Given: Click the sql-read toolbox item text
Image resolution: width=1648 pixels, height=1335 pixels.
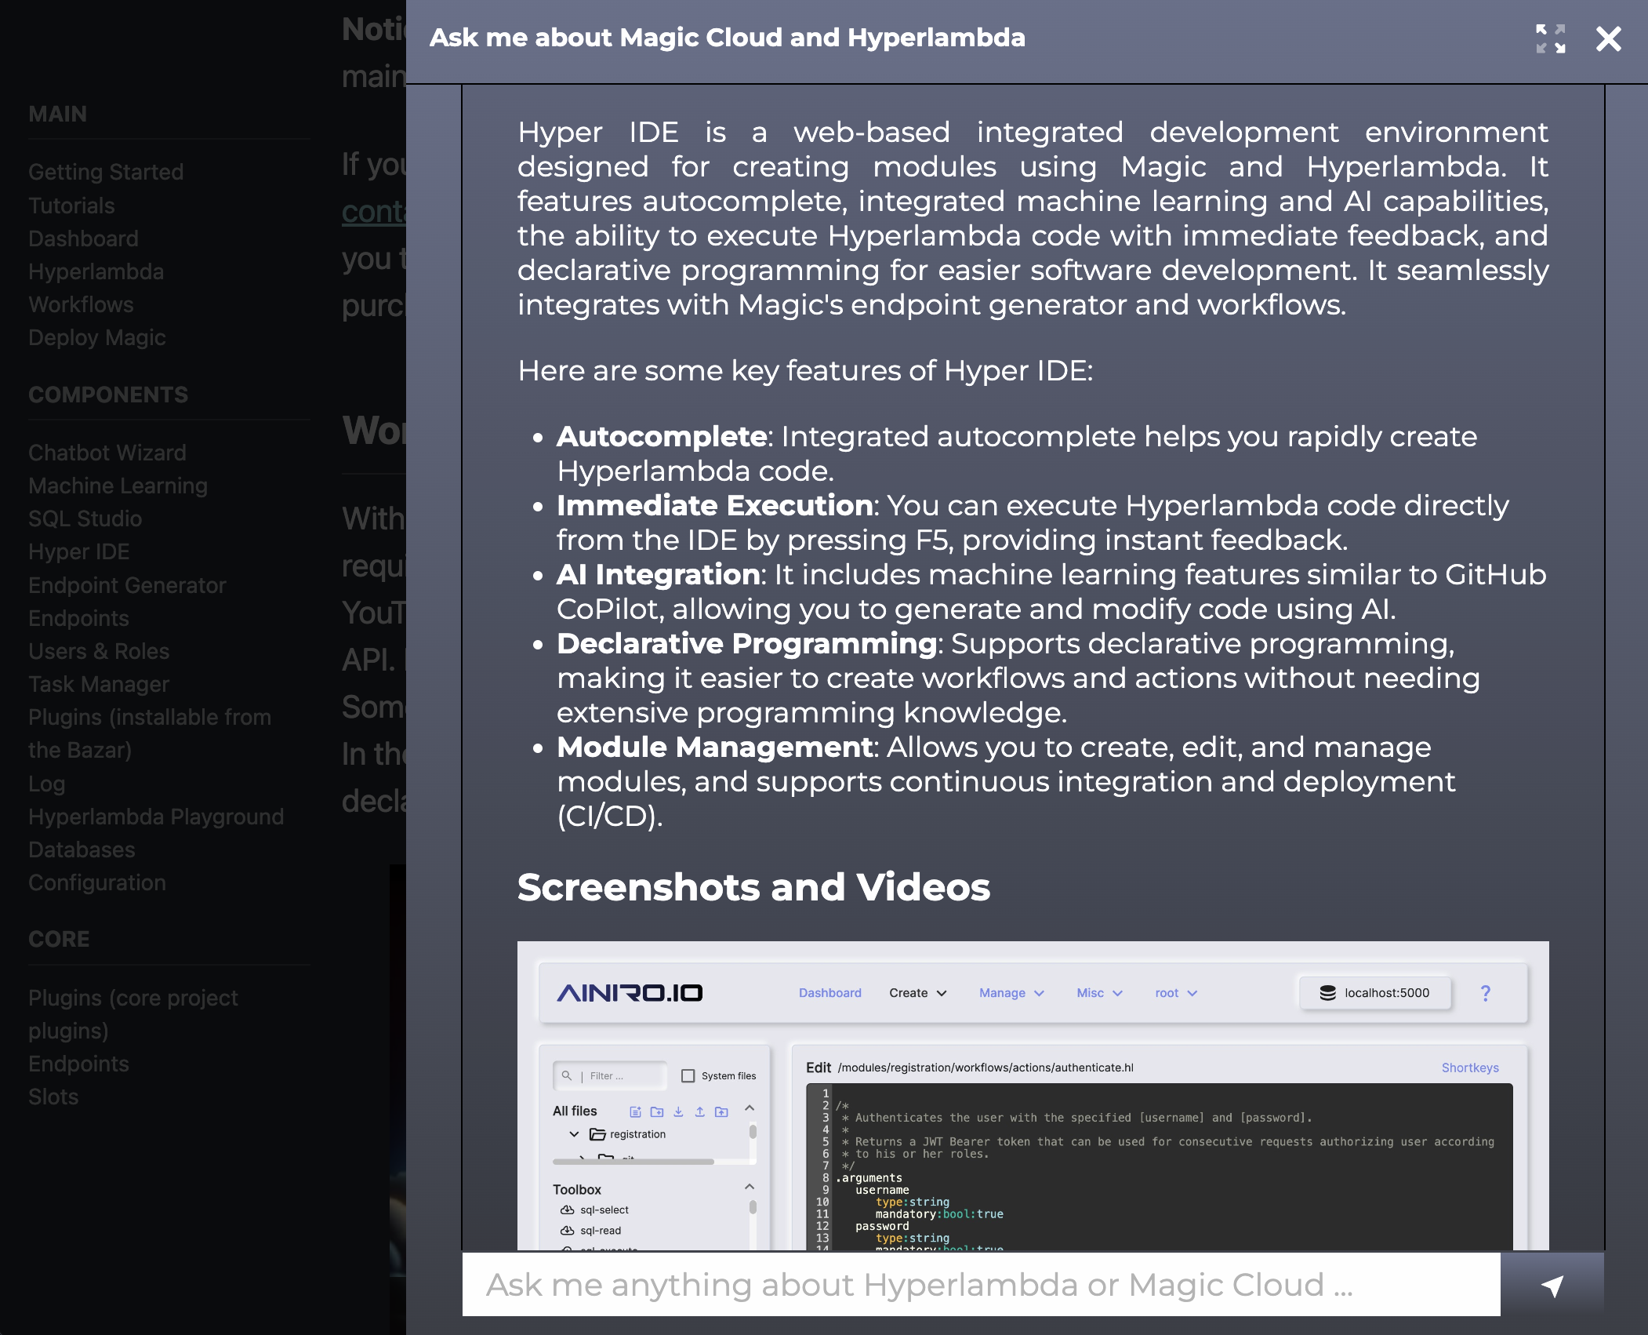Looking at the screenshot, I should pos(601,1231).
